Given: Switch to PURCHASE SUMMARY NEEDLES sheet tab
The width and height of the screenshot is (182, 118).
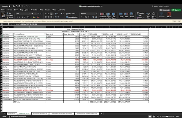Looking at the screenshot, I should coord(62,114).
